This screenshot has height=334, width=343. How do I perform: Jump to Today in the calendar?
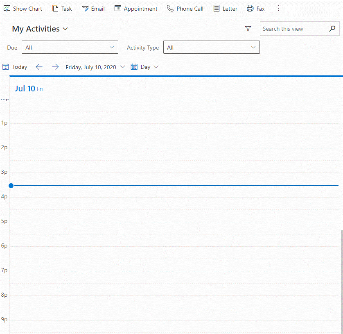15,67
